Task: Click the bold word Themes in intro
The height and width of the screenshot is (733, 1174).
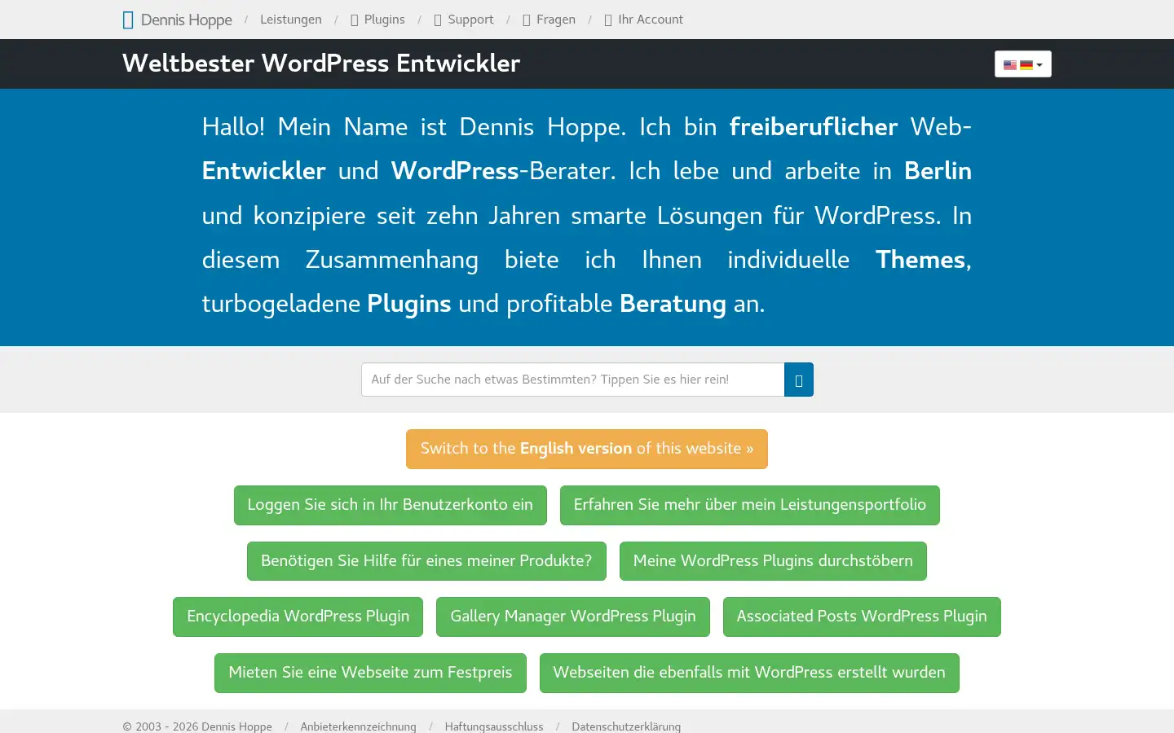Action: click(x=920, y=260)
